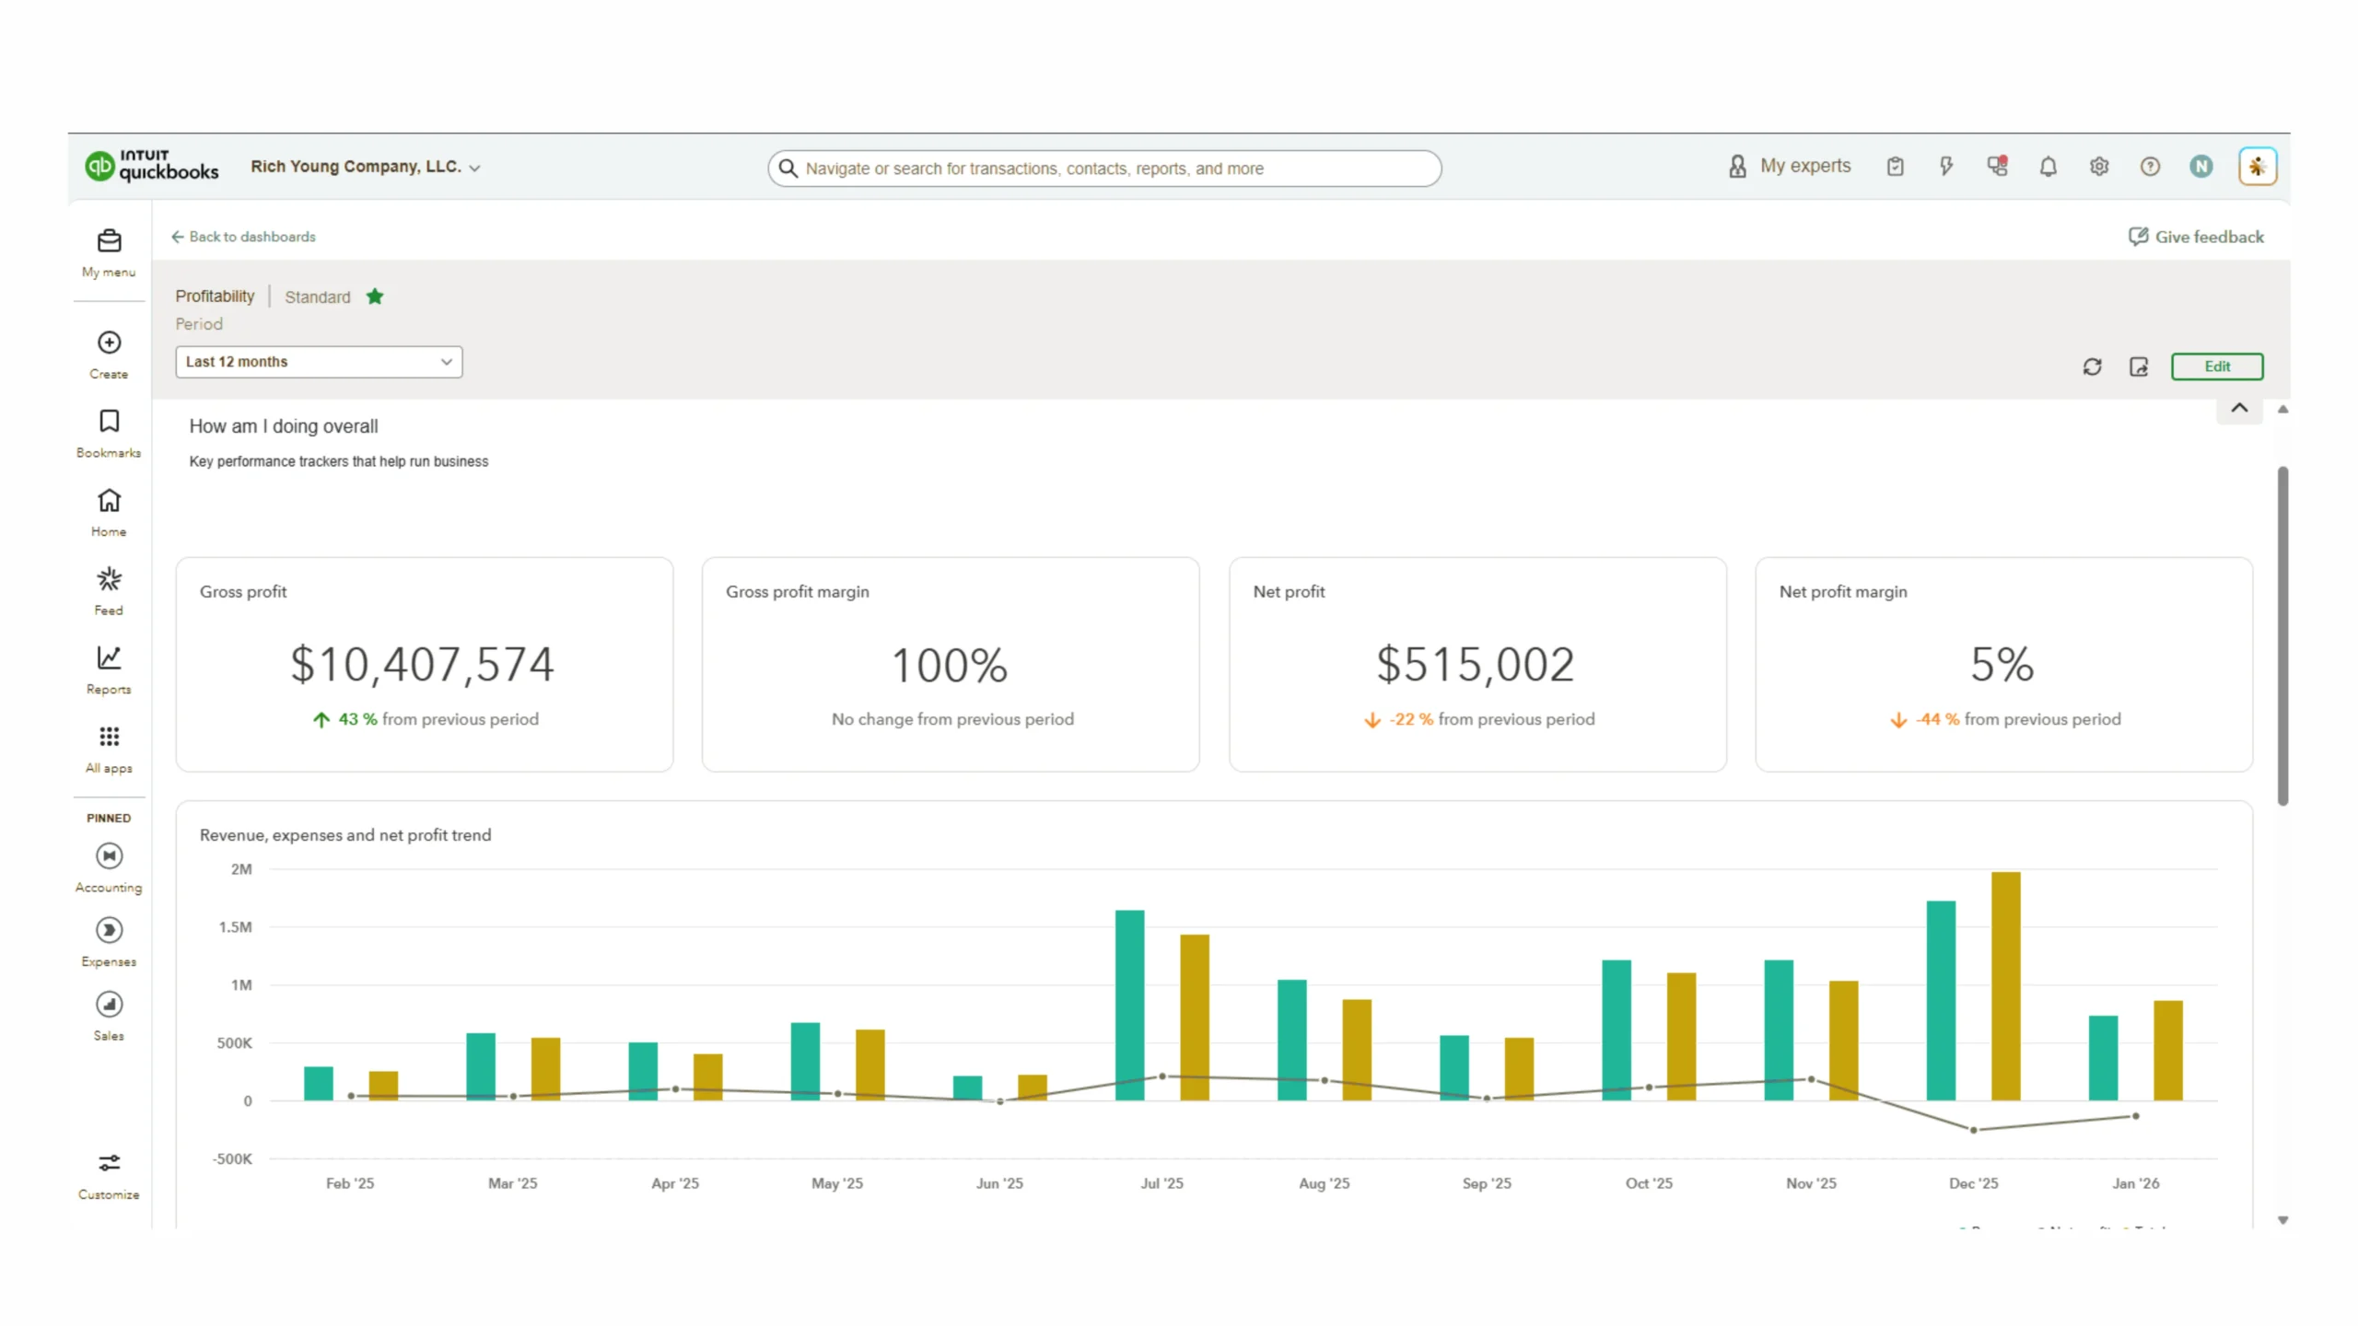Collapse the How am I doing section
2358x1326 pixels.
coord(2239,408)
